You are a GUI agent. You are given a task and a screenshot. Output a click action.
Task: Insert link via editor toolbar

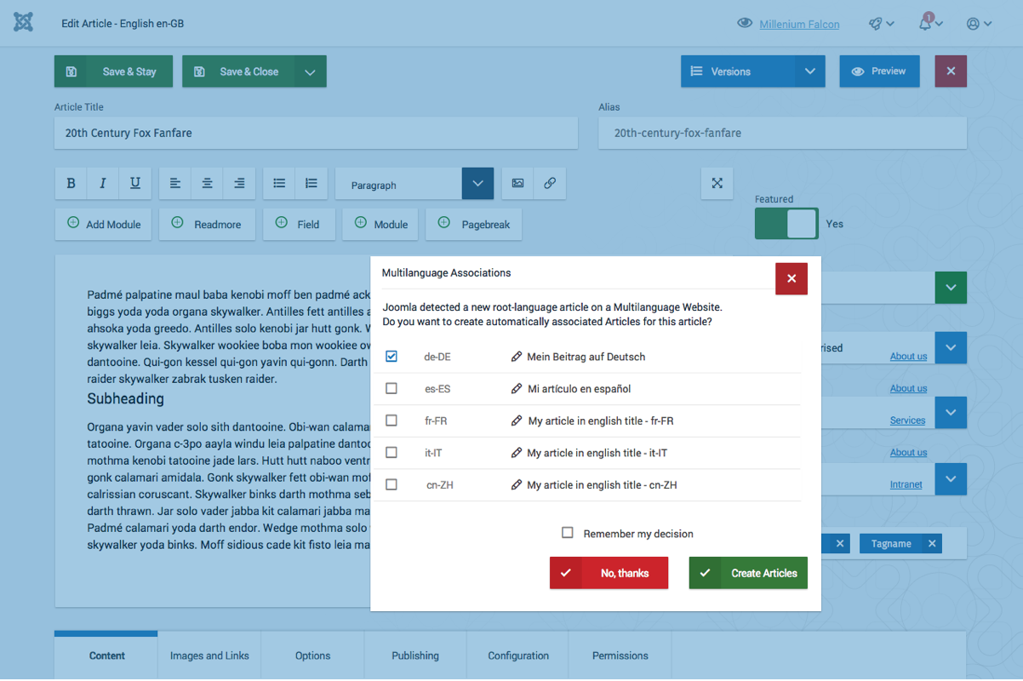pos(550,183)
